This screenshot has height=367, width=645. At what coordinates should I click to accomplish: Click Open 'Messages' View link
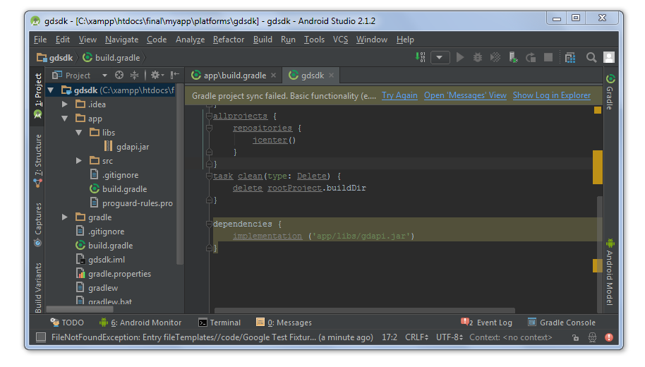tap(465, 95)
